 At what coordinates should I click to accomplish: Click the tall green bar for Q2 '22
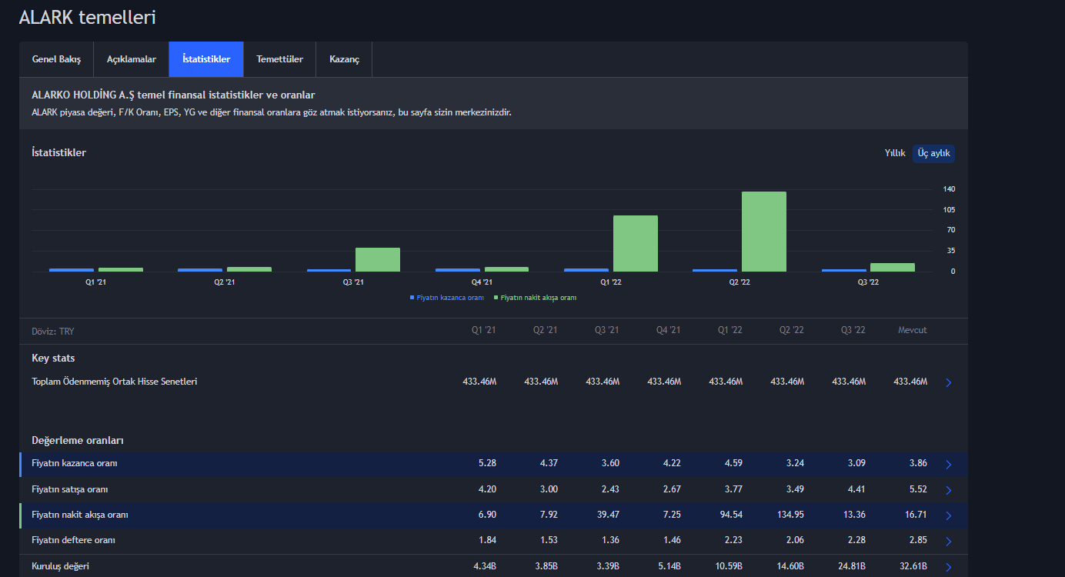(x=764, y=232)
